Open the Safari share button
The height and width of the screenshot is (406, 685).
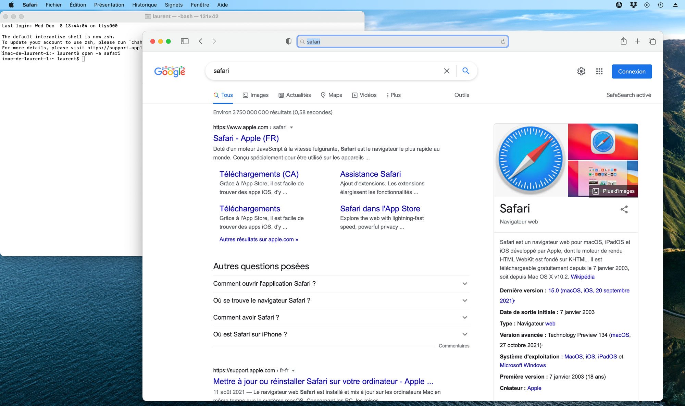pos(624,41)
